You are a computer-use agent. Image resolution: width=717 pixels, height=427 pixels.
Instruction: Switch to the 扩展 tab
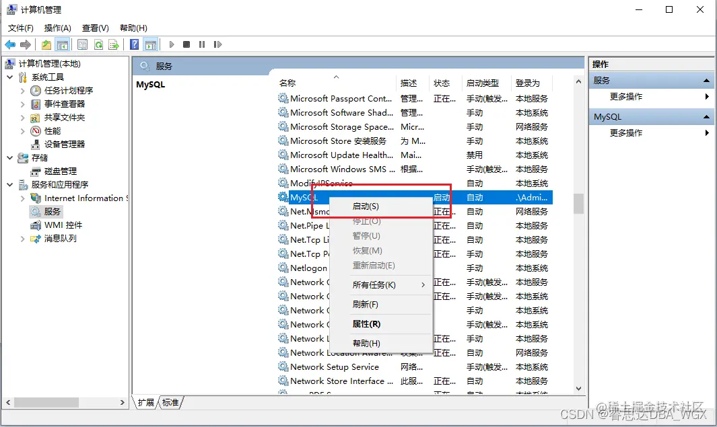pyautogui.click(x=145, y=402)
